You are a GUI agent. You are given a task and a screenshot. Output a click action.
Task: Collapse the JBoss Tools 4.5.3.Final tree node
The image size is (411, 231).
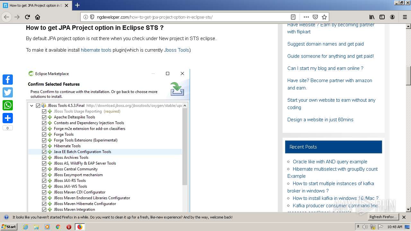[x=31, y=106]
